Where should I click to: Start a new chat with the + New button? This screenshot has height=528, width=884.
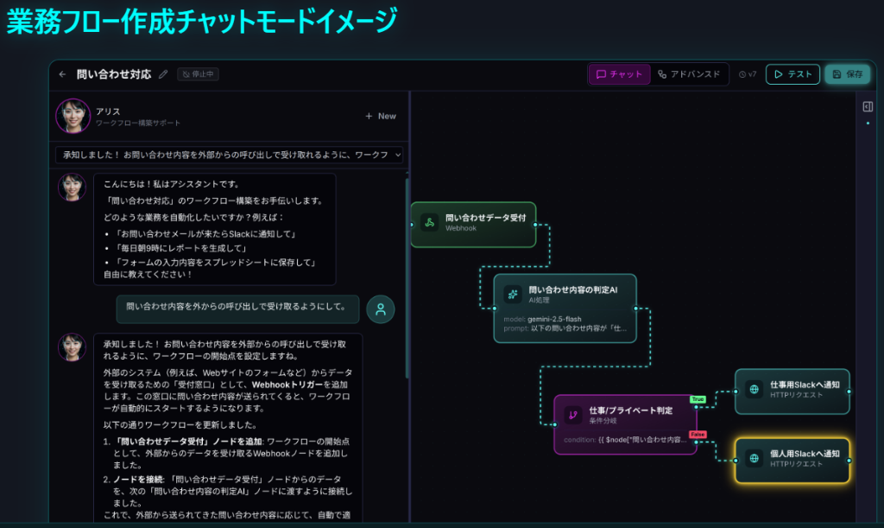pyautogui.click(x=379, y=116)
